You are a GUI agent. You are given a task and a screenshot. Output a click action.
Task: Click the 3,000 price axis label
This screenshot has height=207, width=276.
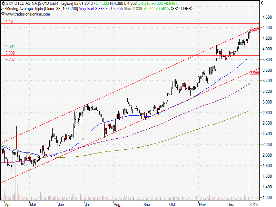pos(267,102)
